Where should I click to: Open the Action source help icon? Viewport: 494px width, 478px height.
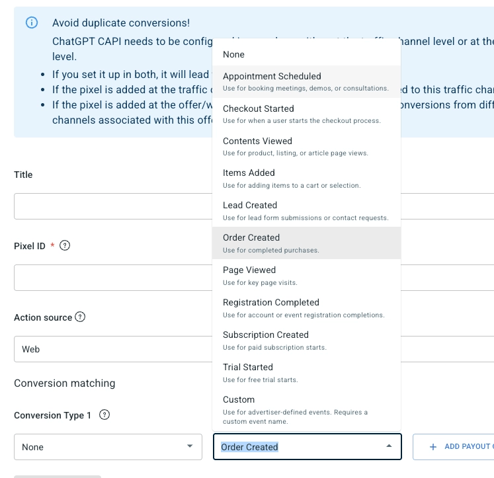80,317
